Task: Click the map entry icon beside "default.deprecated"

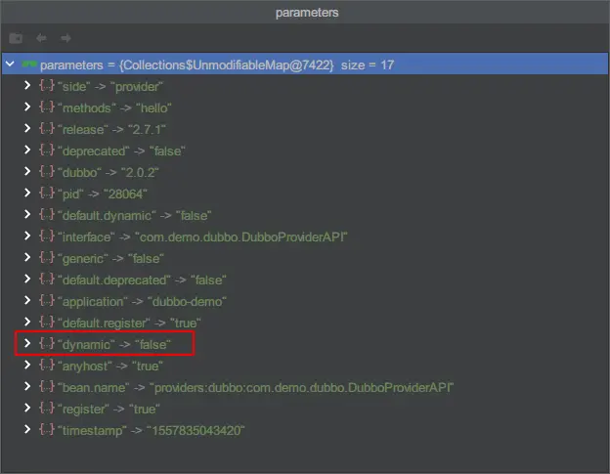Action: click(47, 280)
